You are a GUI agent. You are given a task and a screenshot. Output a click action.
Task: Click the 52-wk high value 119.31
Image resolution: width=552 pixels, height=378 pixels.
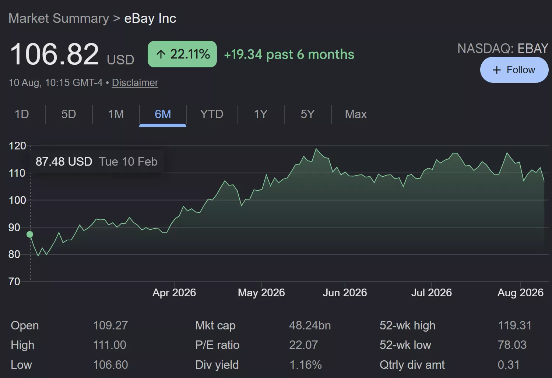(x=515, y=325)
